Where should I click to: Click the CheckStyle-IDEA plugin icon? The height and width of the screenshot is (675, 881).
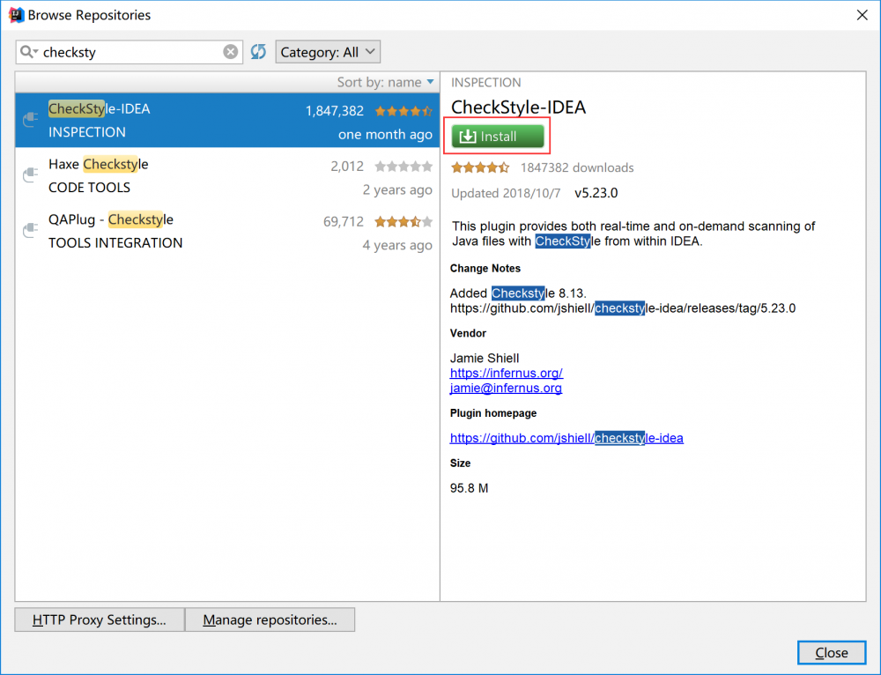click(30, 120)
